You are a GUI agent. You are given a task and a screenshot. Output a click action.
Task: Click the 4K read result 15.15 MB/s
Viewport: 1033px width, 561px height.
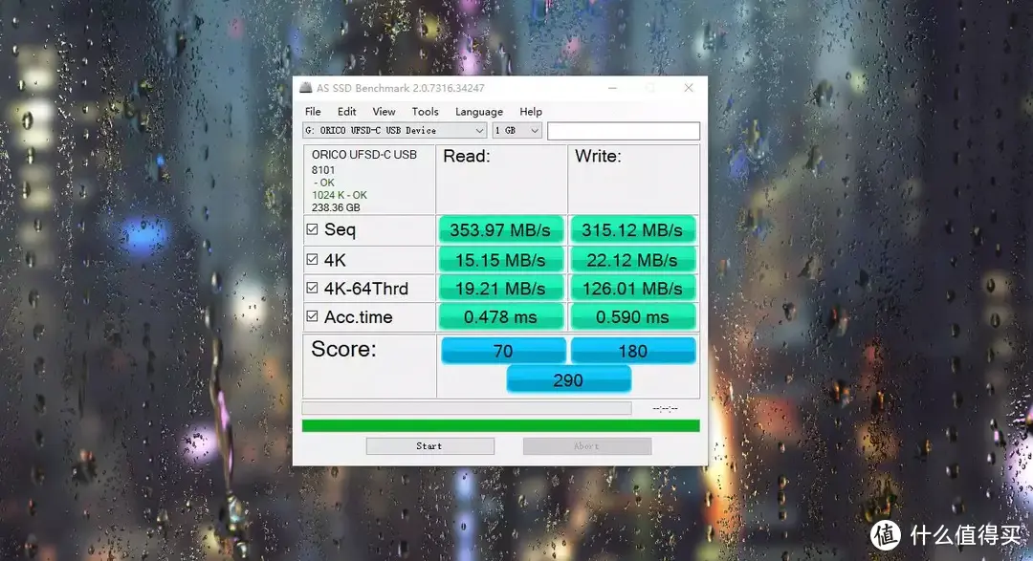[500, 260]
